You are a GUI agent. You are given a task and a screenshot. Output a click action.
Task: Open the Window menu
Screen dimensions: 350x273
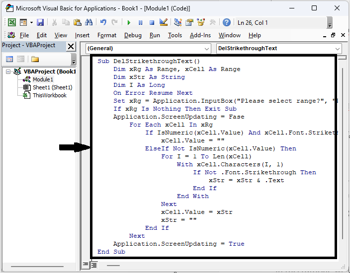[x=230, y=35]
